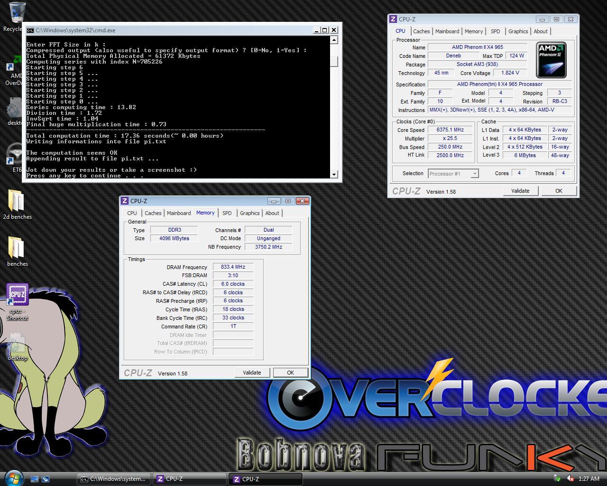Screen dimensions: 607x486
Task: Click cmd window scrollbar up arrow
Action: pyautogui.click(x=334, y=40)
